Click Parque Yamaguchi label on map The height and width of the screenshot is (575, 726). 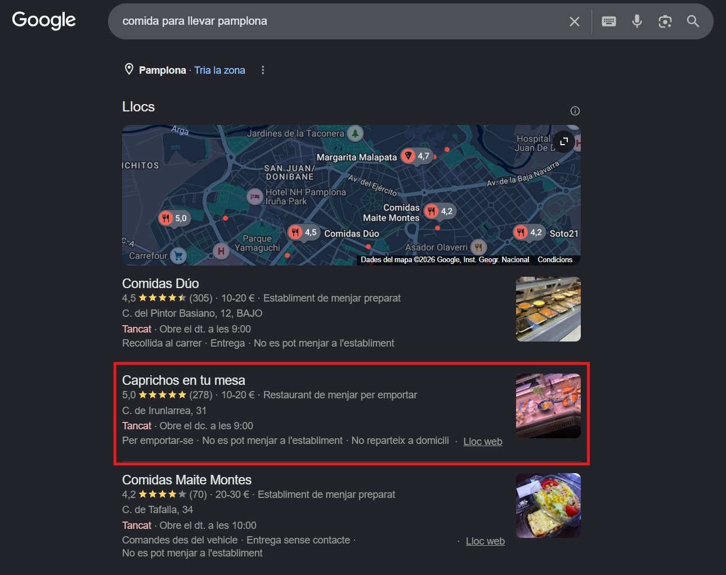coord(257,243)
